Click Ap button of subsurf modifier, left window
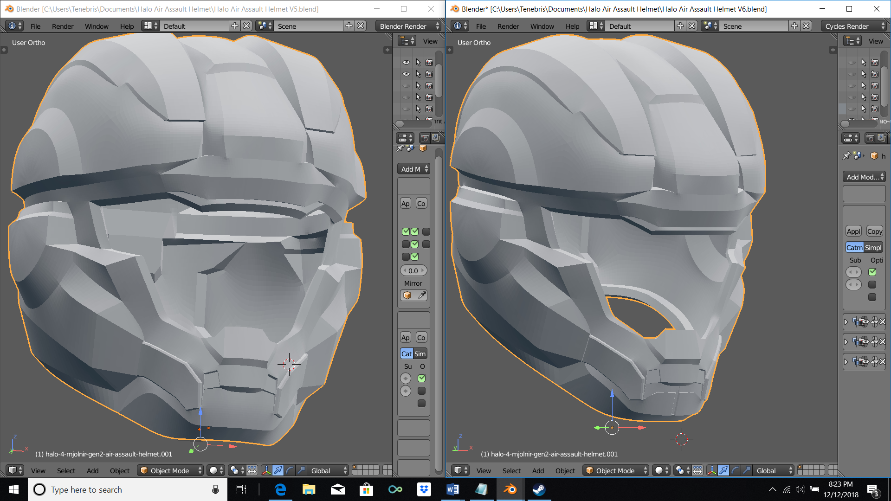This screenshot has width=891, height=501. pyautogui.click(x=406, y=337)
